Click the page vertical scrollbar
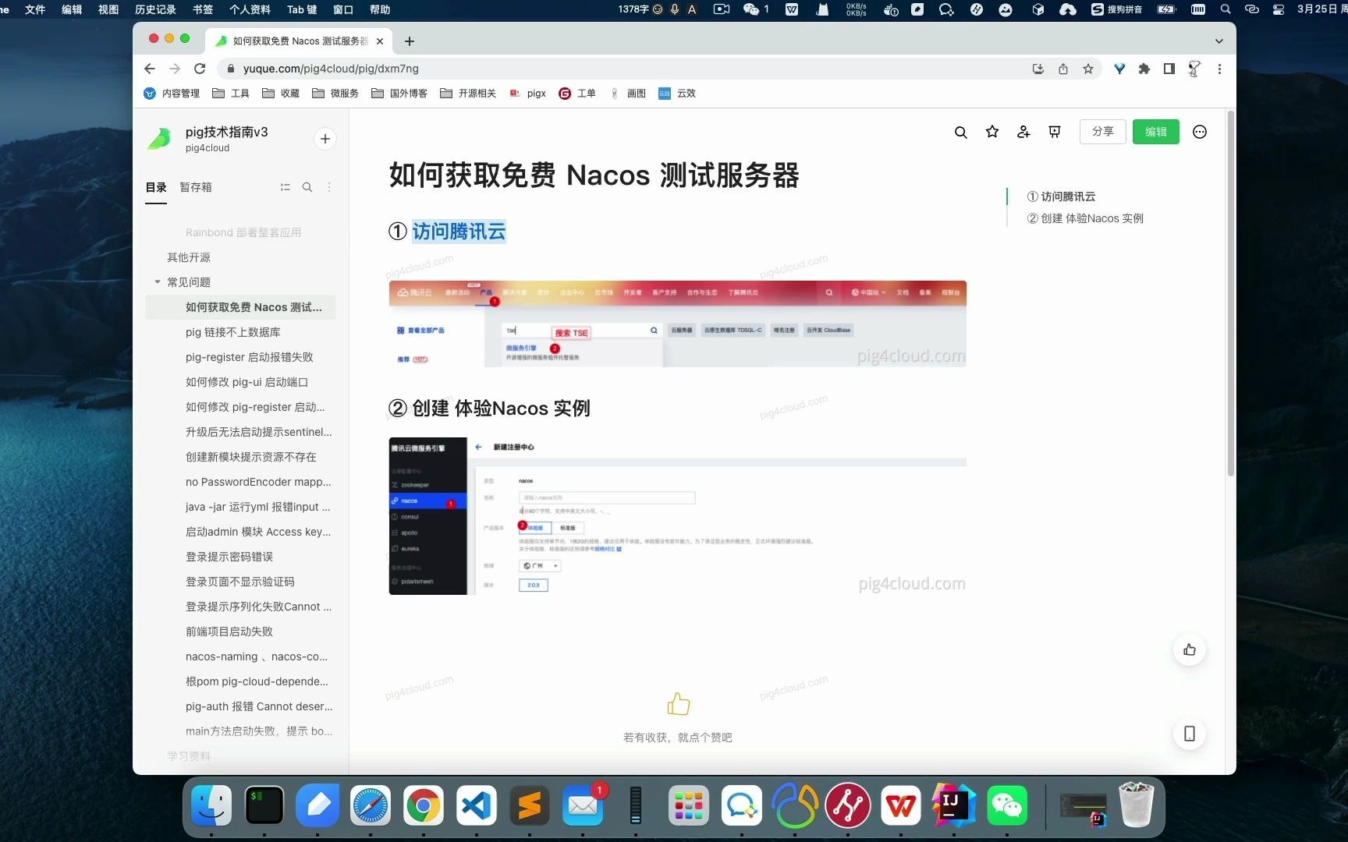The image size is (1348, 842). click(1230, 293)
